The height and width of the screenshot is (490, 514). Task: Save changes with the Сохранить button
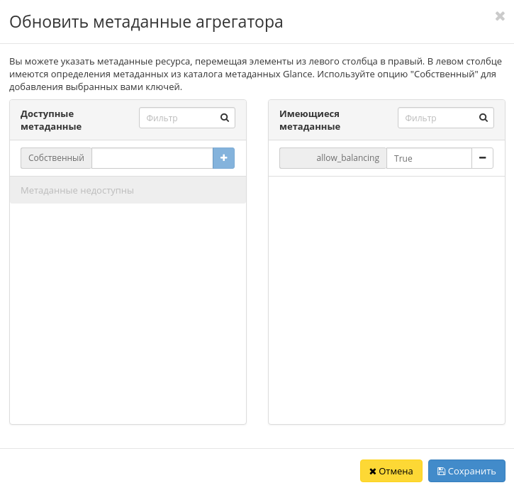click(x=466, y=471)
